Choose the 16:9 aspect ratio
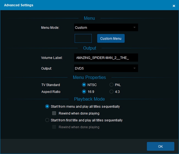Image resolution: width=179 pixels, height=154 pixels. click(x=84, y=92)
